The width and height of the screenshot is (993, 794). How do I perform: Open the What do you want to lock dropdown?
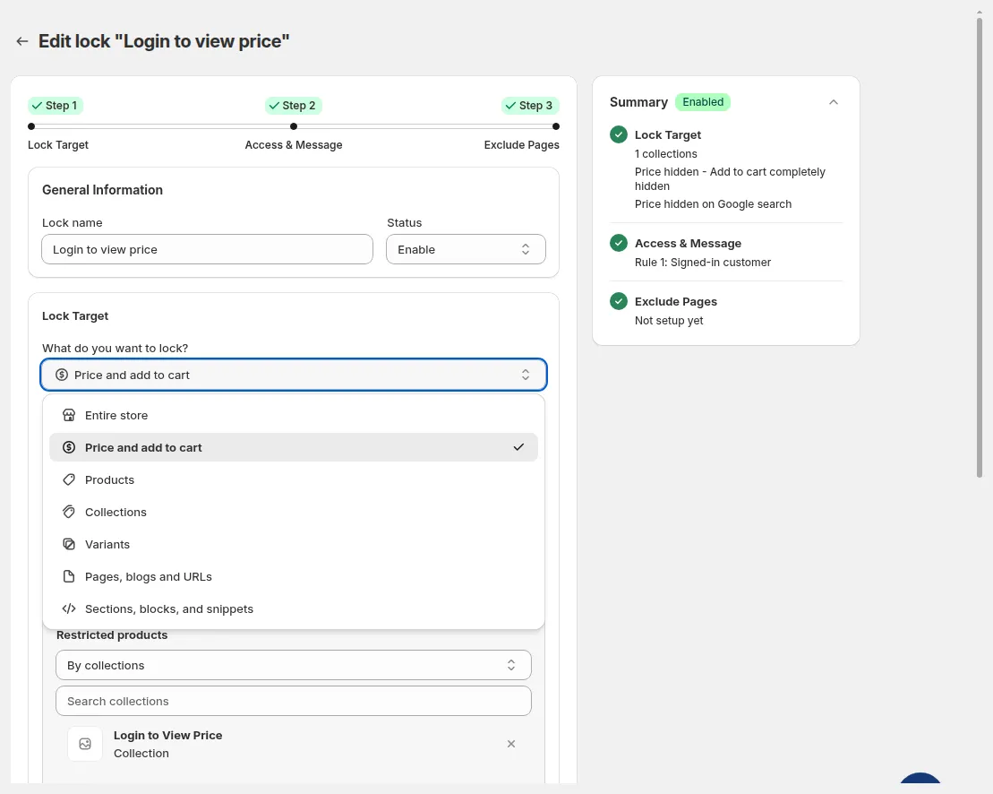point(294,375)
